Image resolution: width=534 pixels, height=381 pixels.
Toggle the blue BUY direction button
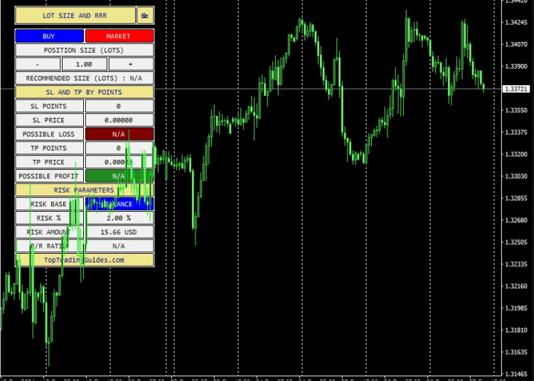pos(49,36)
